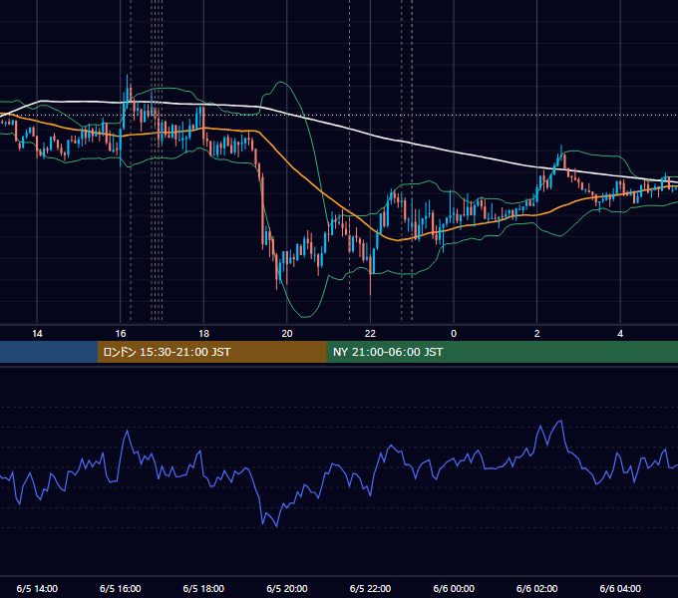Click the 22 hour label on price chart axis
The width and height of the screenshot is (678, 598).
pos(370,334)
